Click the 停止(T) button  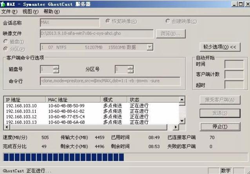point(220,127)
